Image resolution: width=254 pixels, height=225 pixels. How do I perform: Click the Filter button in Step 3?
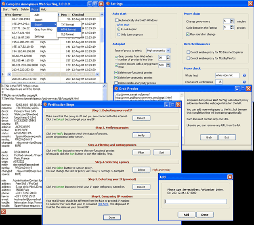coord(141,153)
